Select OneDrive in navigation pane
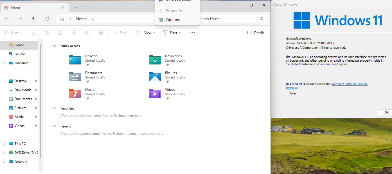 click(19, 63)
